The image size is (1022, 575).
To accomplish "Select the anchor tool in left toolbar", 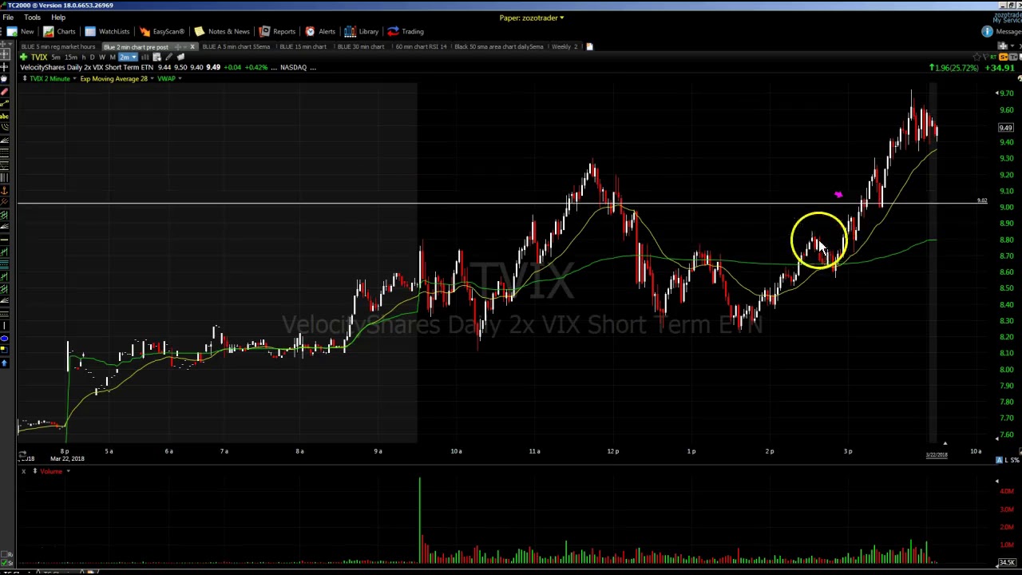I will click(x=5, y=190).
